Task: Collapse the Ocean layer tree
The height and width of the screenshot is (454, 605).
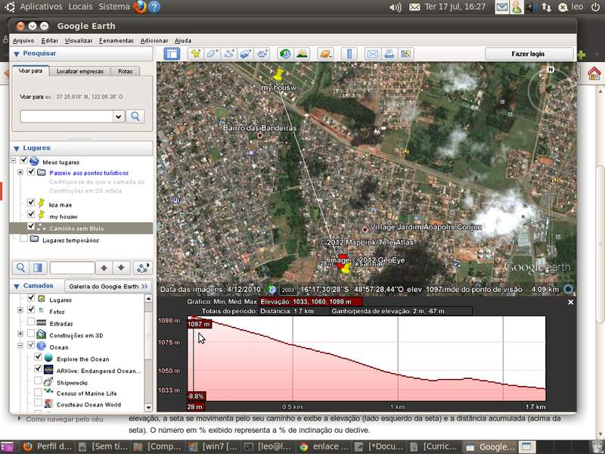Action: click(20, 347)
